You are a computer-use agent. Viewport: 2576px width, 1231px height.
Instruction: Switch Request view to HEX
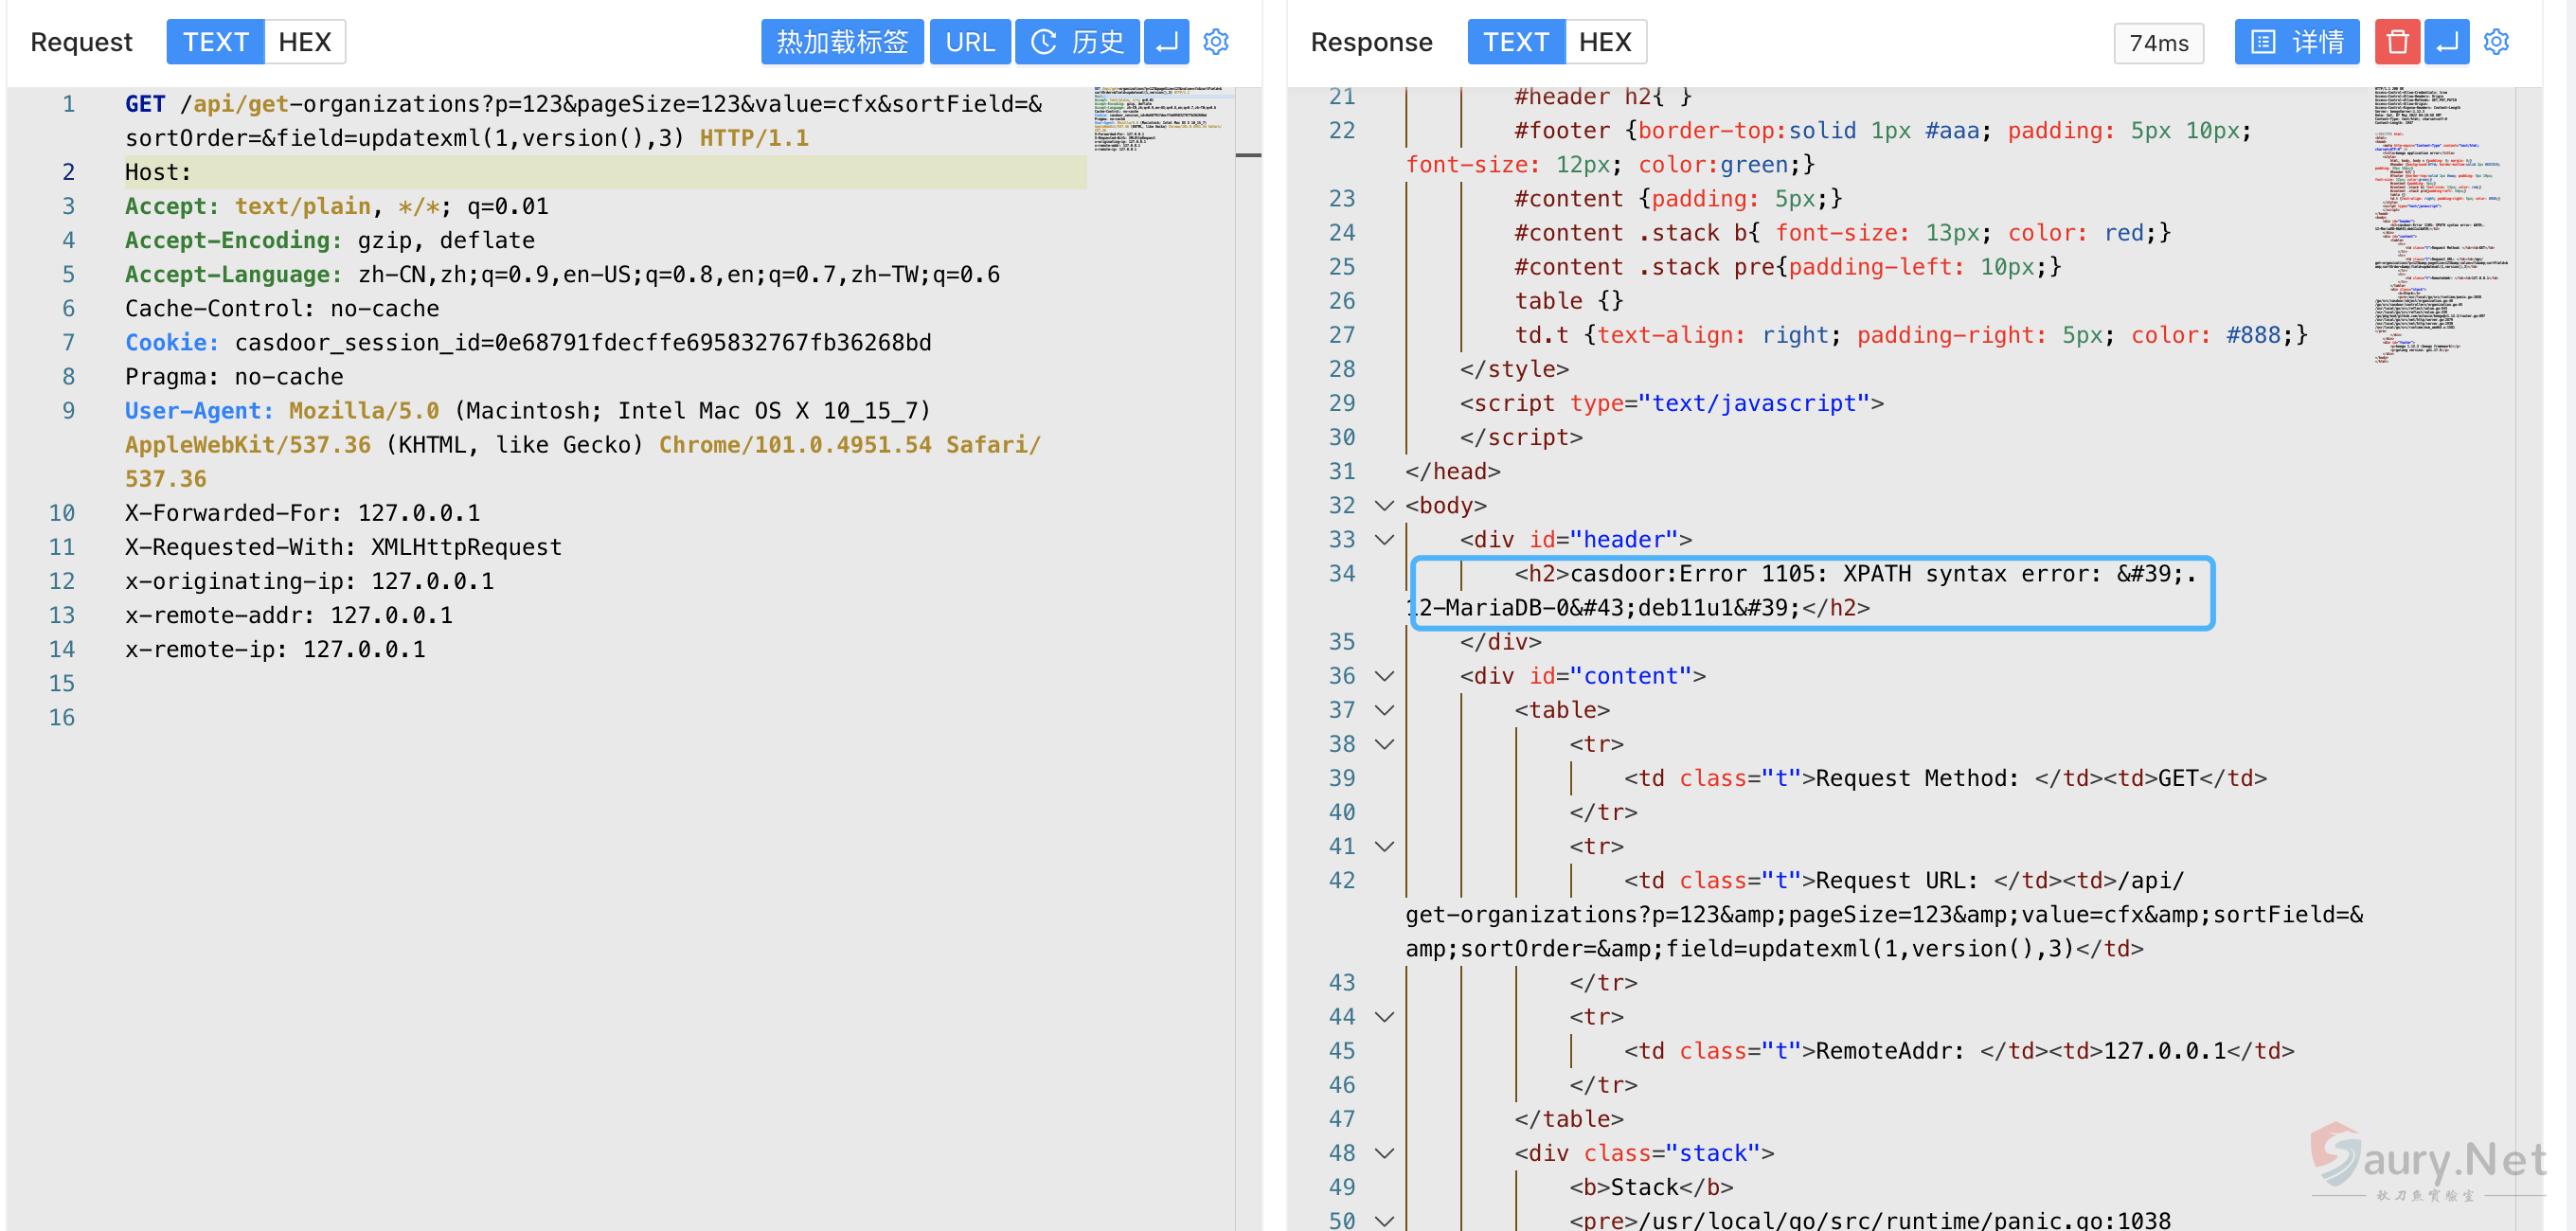pos(304,42)
